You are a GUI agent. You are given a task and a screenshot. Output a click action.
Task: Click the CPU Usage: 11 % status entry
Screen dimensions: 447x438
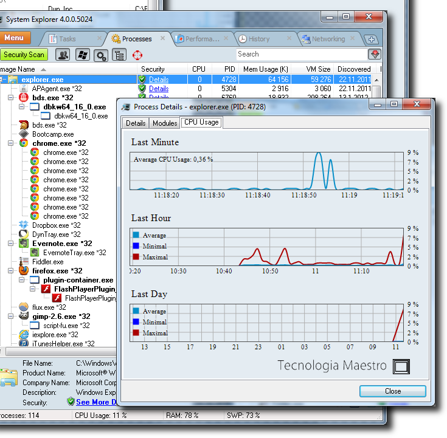tap(100, 416)
